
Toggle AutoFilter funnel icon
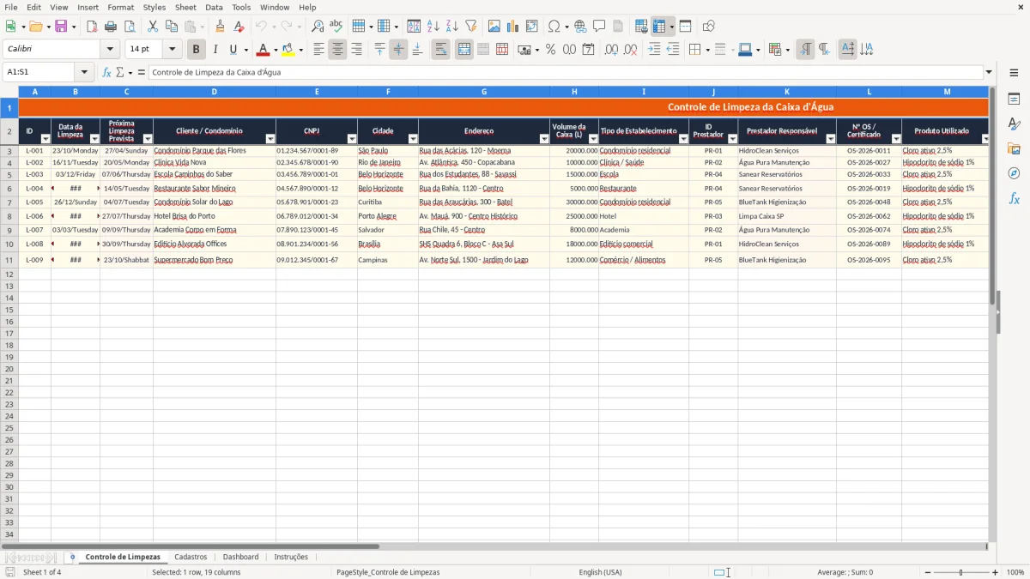point(470,27)
